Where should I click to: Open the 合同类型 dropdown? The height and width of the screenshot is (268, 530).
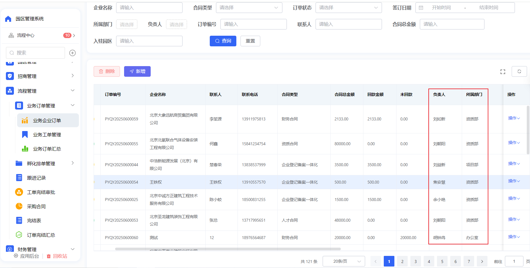click(x=249, y=8)
